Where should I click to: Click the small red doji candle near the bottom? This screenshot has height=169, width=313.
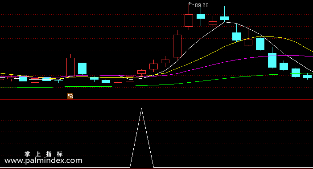coord(118,82)
